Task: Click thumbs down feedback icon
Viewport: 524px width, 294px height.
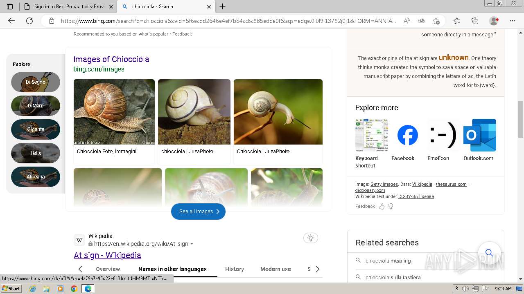Action: click(391, 207)
